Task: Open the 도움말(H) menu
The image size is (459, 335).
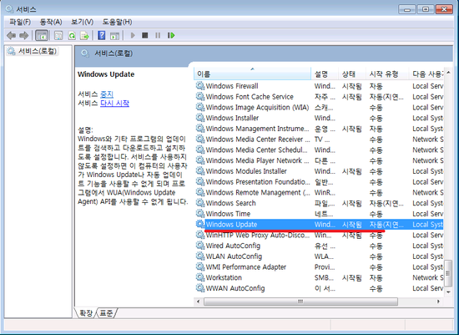Action: click(x=117, y=22)
